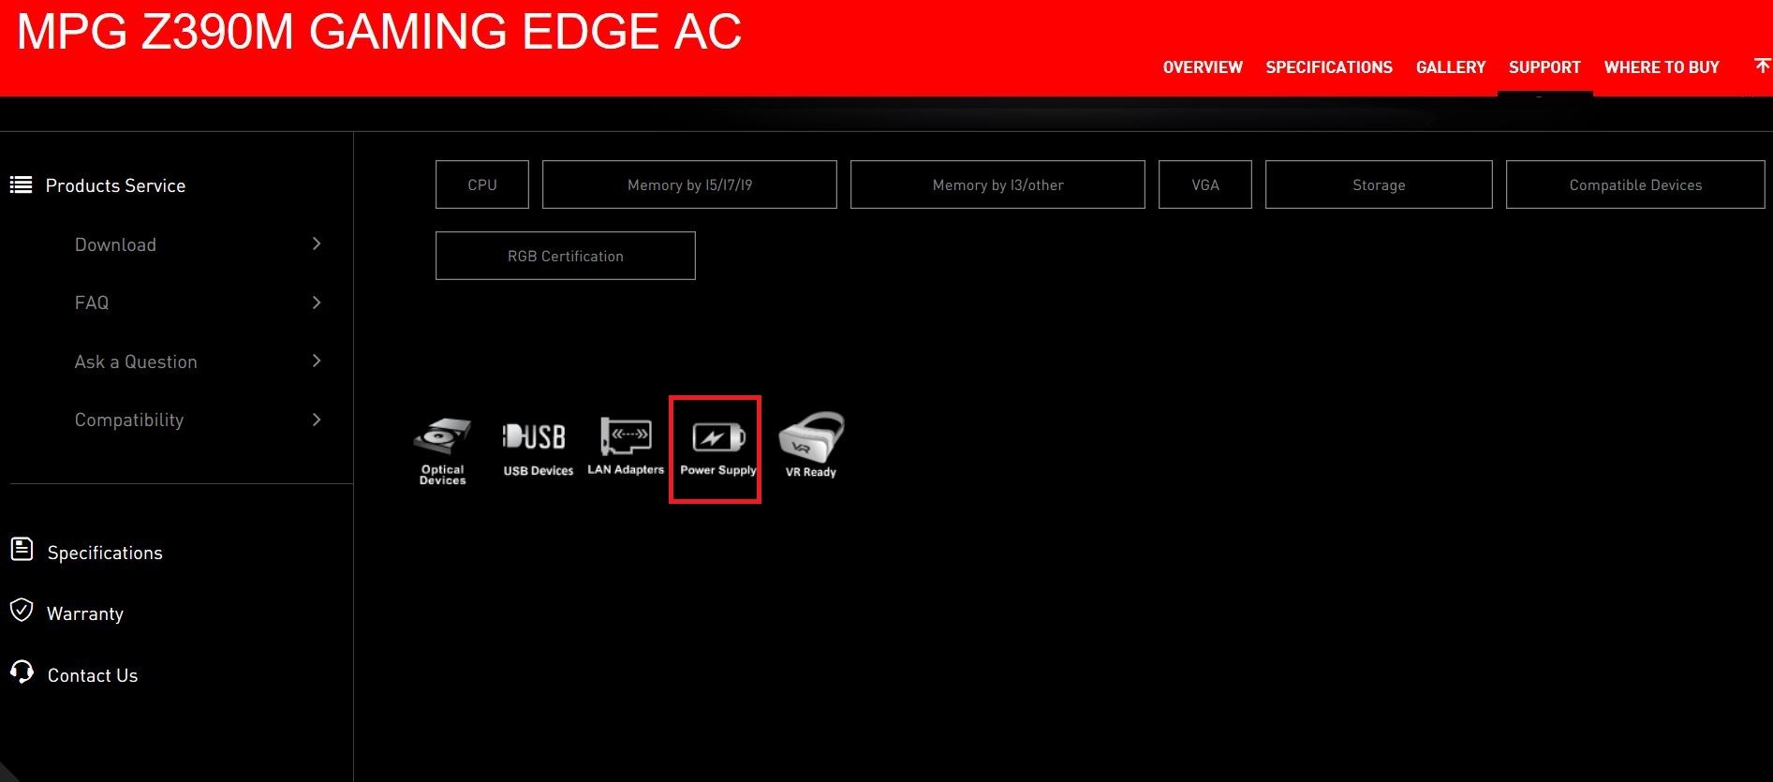Expand the Ask a Question chevron
Image resolution: width=1773 pixels, height=782 pixels.
317,361
